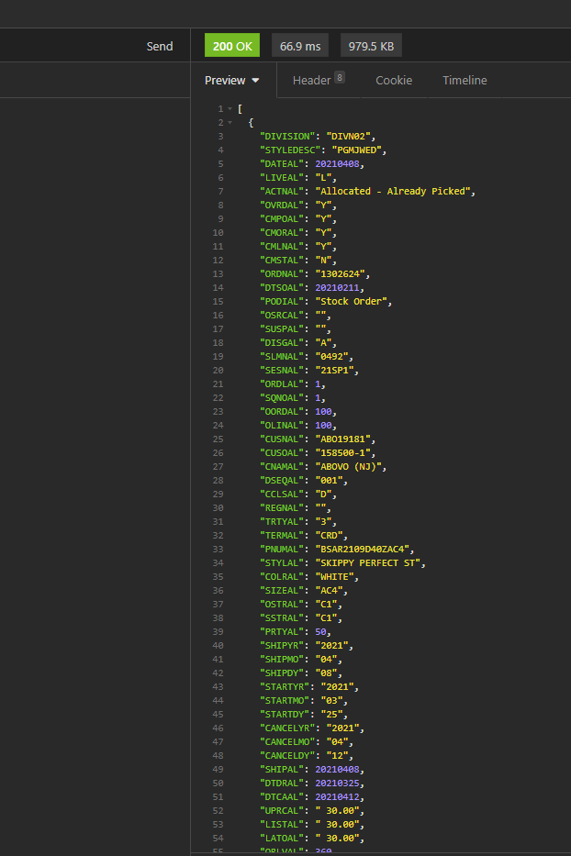Click the 979.5 KB response size badge
This screenshot has height=856, width=571.
pyautogui.click(x=371, y=46)
